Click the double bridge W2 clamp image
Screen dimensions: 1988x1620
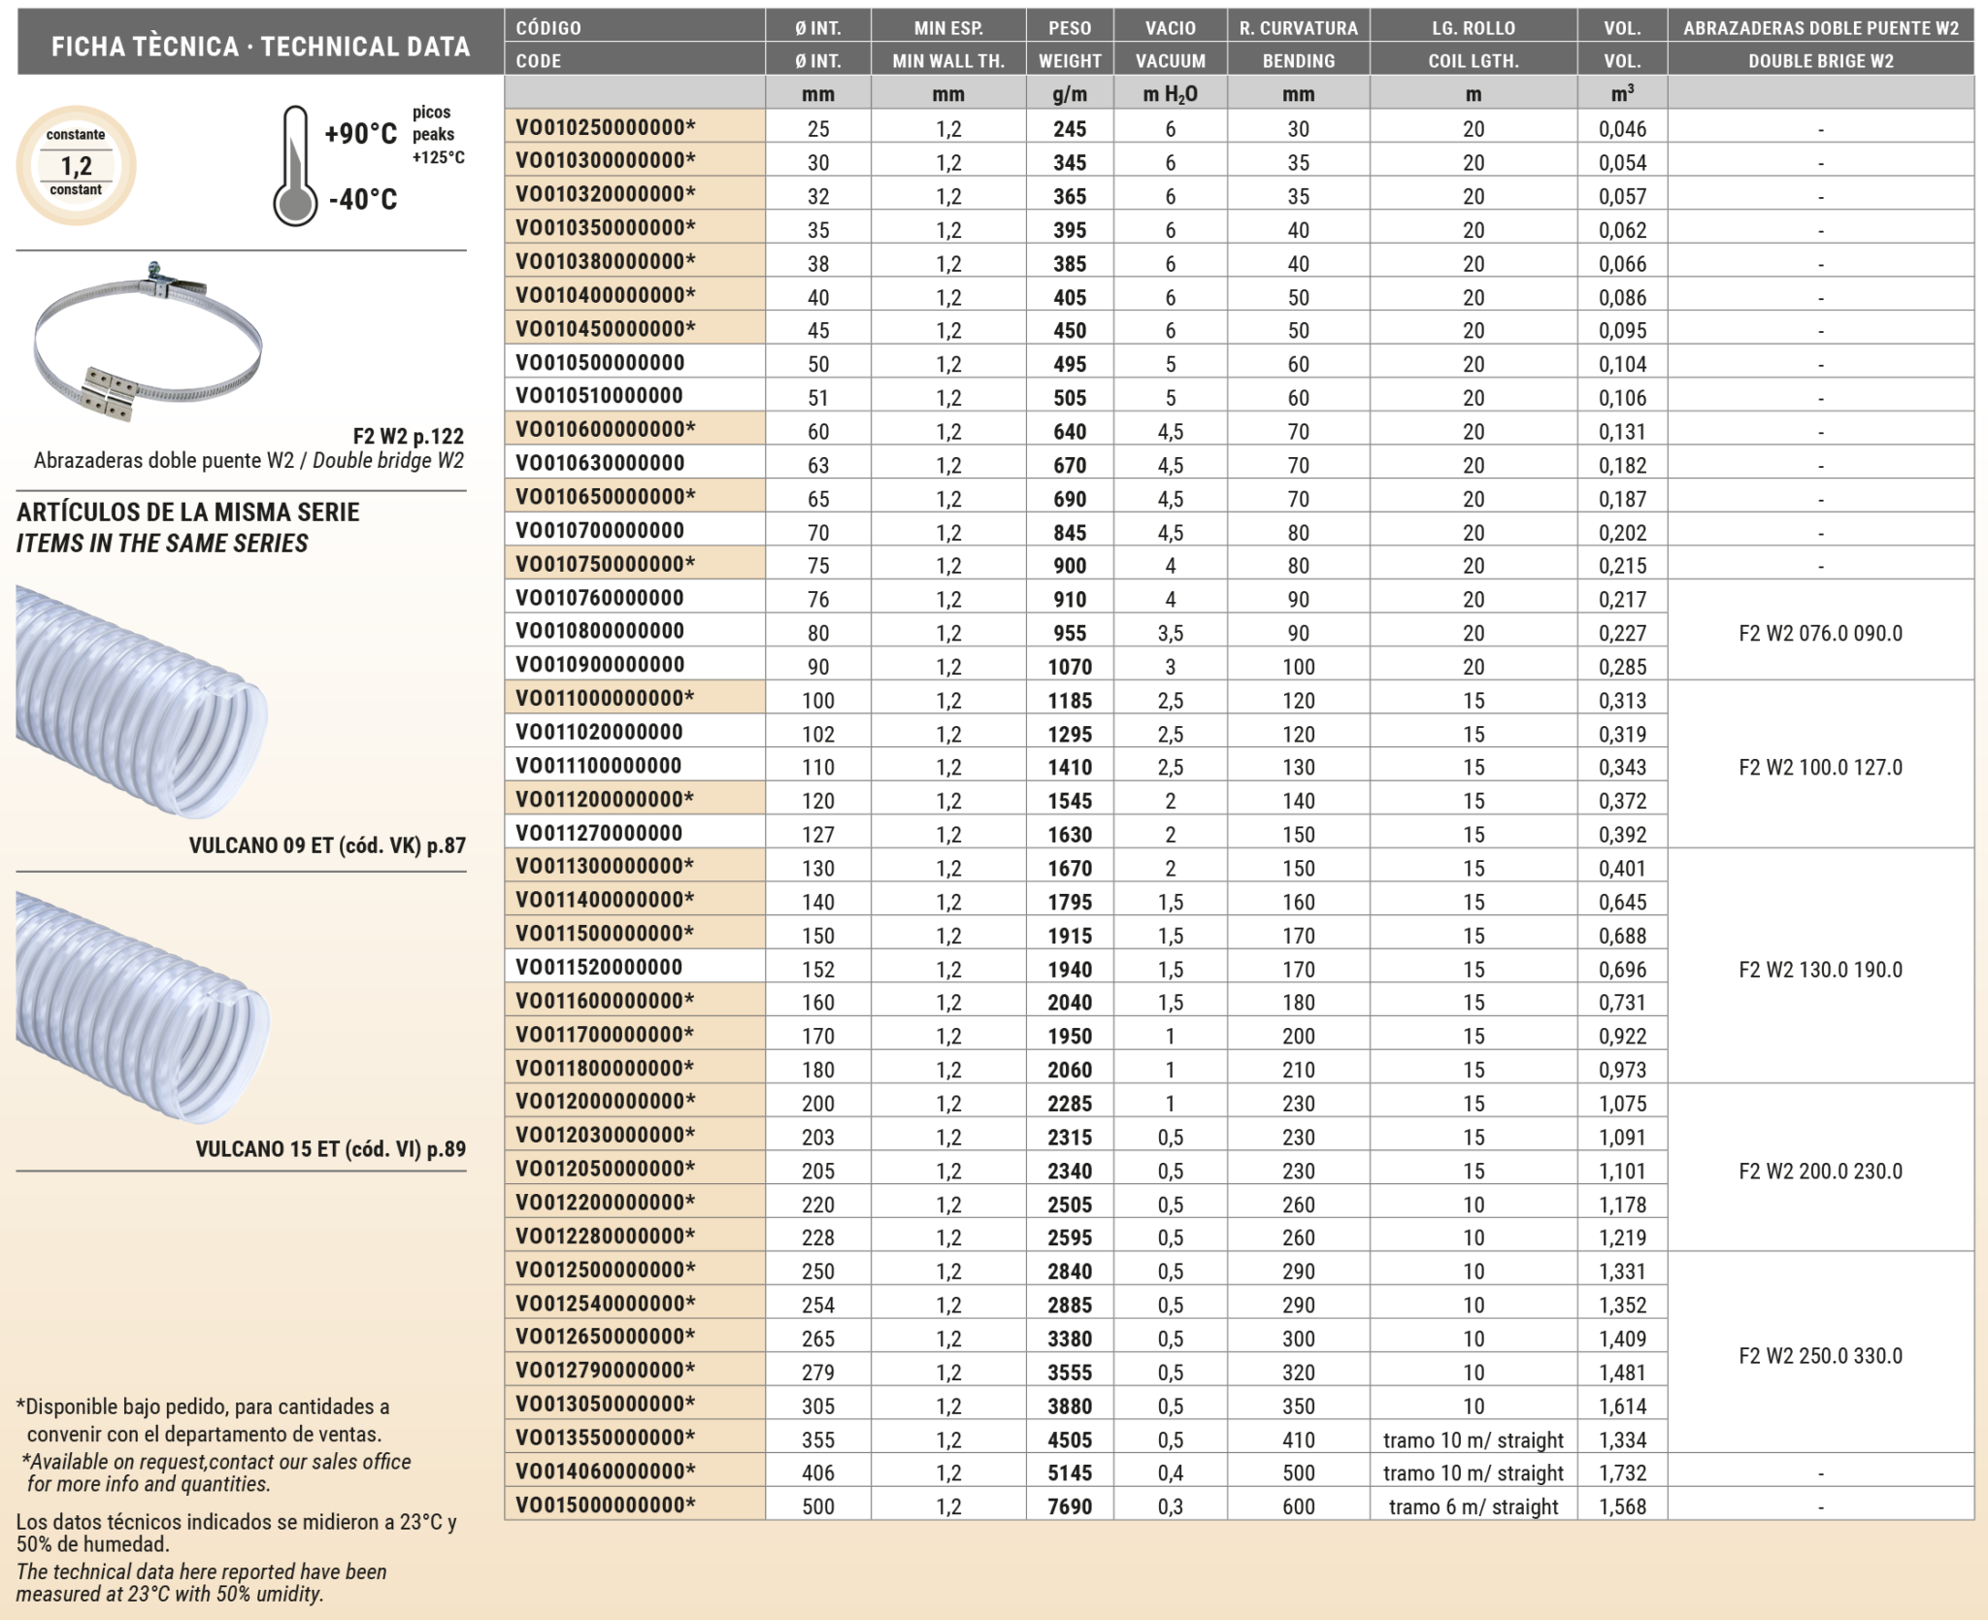(148, 342)
